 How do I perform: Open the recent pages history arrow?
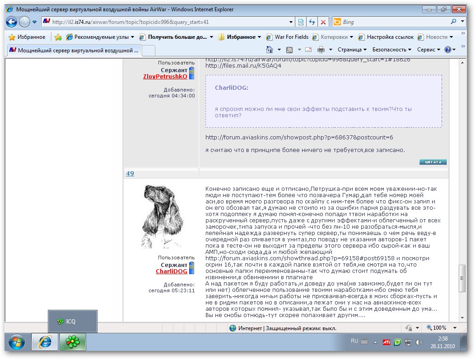[x=34, y=22]
